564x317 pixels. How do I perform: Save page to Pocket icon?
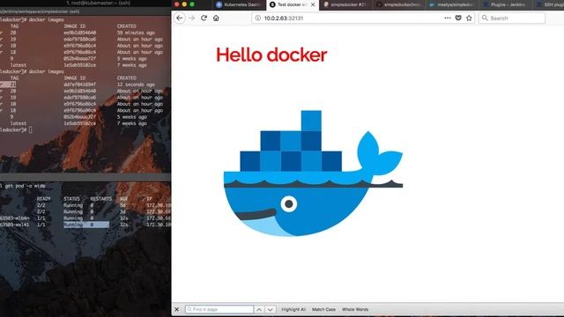(x=458, y=18)
